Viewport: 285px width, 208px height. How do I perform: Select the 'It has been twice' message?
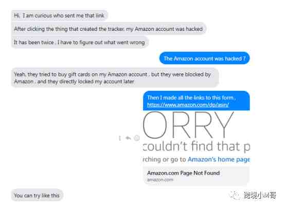[x=80, y=42]
